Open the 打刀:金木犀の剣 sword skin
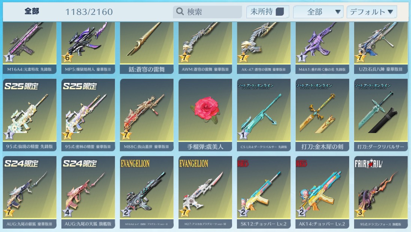 coord(322,115)
